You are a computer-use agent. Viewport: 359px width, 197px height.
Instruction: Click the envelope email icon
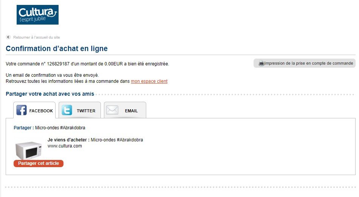click(112, 110)
